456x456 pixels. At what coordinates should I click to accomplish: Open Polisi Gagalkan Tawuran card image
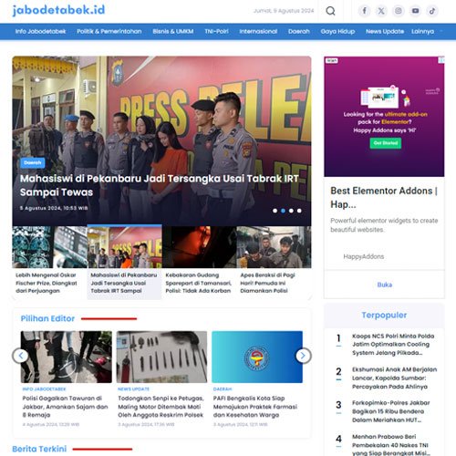67,357
